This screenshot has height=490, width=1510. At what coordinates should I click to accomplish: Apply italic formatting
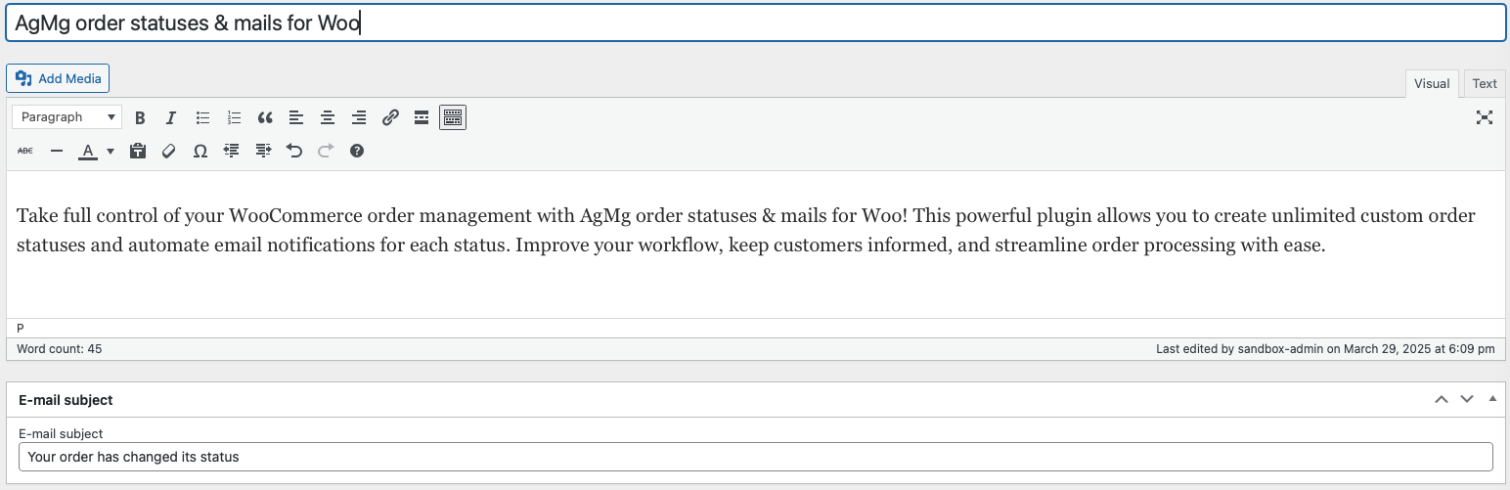[171, 117]
